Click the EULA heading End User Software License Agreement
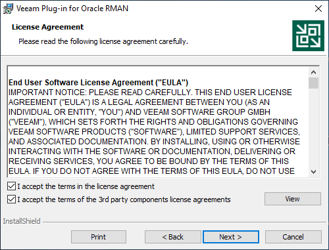 (x=98, y=83)
